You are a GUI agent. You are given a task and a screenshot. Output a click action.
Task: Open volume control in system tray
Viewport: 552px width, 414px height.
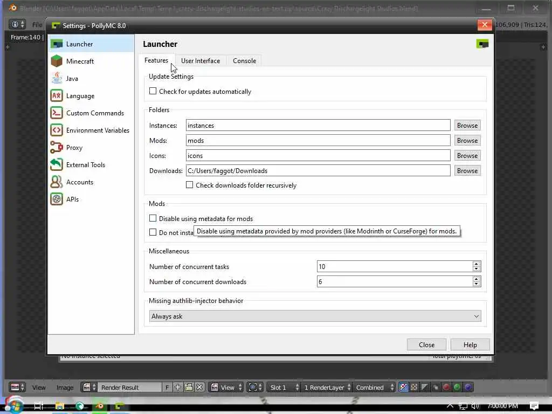point(475,406)
